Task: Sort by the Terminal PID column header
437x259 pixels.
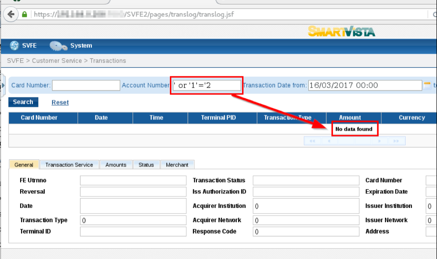Action: coord(219,118)
